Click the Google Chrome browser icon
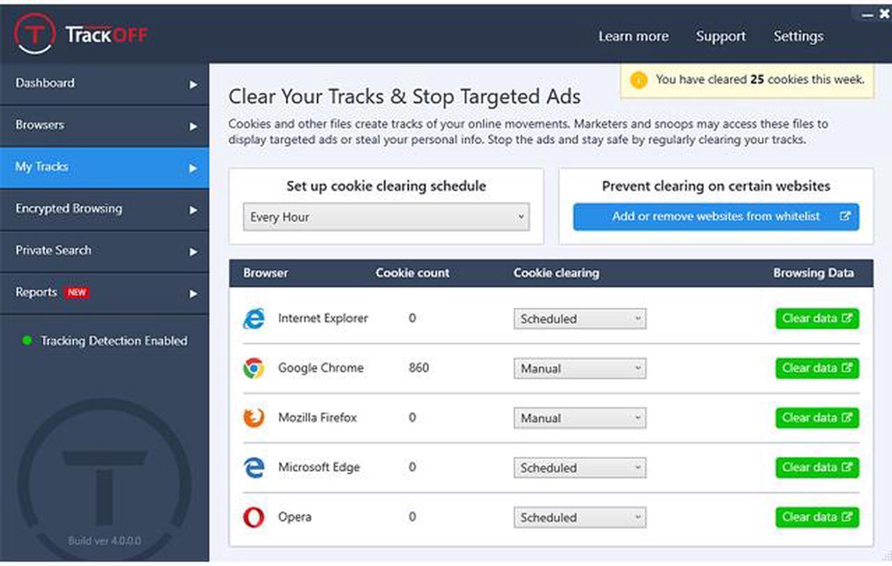This screenshot has height=566, width=892. click(254, 368)
